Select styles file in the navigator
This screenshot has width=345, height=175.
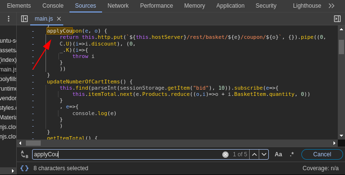pos(8,108)
